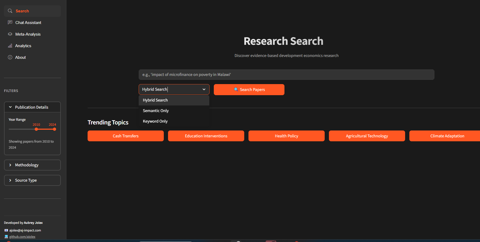Image resolution: width=480 pixels, height=242 pixels.
Task: Open the github.com/ajolex link
Action: pos(22,237)
